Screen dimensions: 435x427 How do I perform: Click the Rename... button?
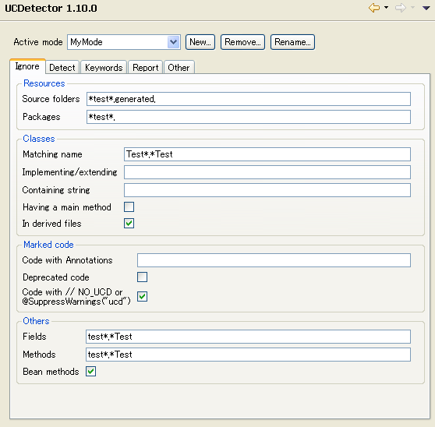(x=292, y=42)
